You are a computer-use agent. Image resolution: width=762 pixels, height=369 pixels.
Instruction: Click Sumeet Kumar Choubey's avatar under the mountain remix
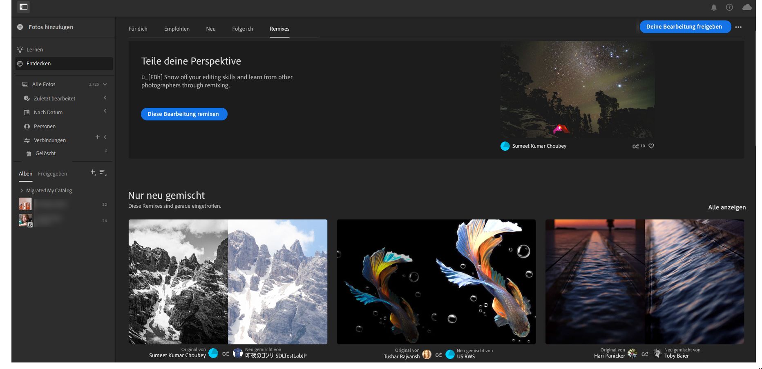click(x=213, y=353)
